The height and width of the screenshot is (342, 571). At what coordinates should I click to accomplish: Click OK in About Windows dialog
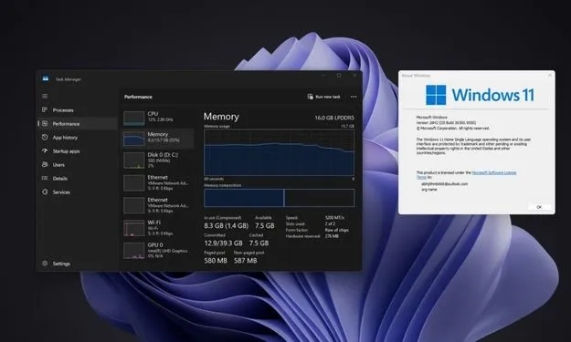coord(539,207)
